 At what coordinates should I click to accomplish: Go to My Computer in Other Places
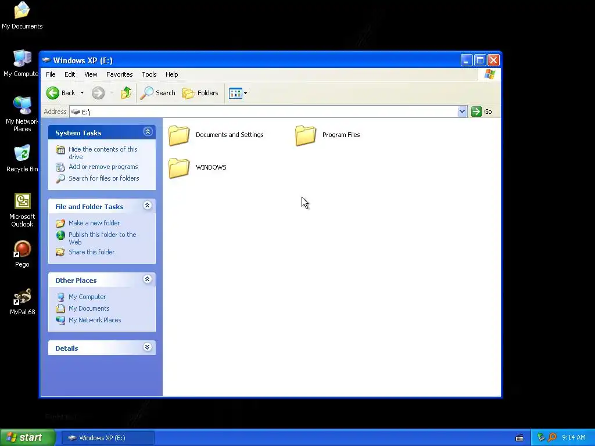tap(87, 297)
